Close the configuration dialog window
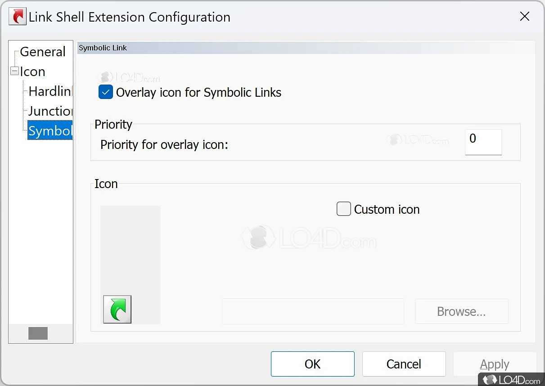This screenshot has width=545, height=386. tap(524, 17)
